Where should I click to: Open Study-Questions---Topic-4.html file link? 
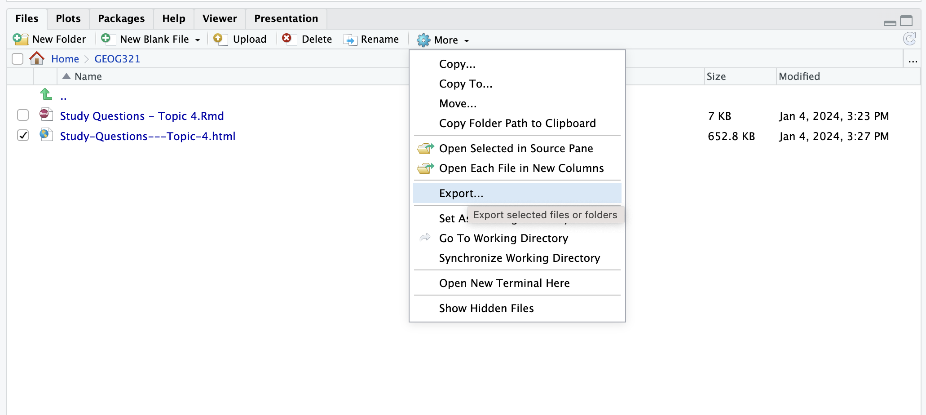pyautogui.click(x=148, y=136)
